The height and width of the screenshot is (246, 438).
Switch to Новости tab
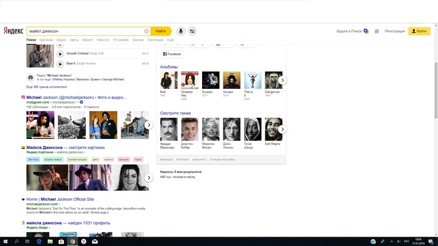[103, 40]
